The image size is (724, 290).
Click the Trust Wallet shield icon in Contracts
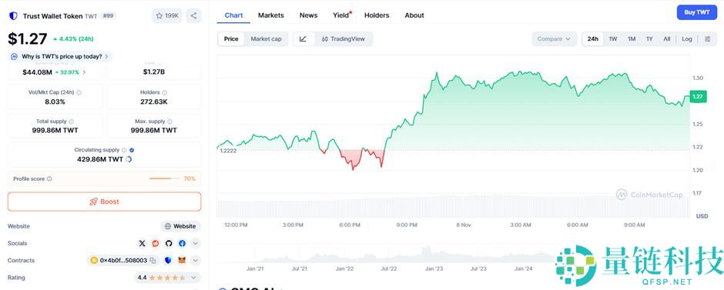click(x=169, y=261)
